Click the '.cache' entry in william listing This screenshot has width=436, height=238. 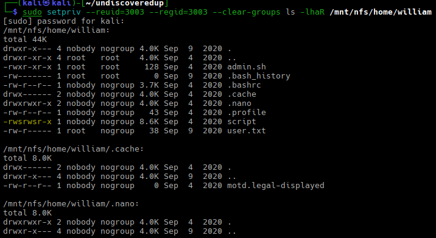(x=242, y=94)
